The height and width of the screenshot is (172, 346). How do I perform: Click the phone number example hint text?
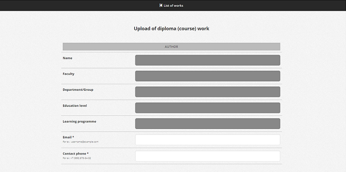tap(77, 158)
